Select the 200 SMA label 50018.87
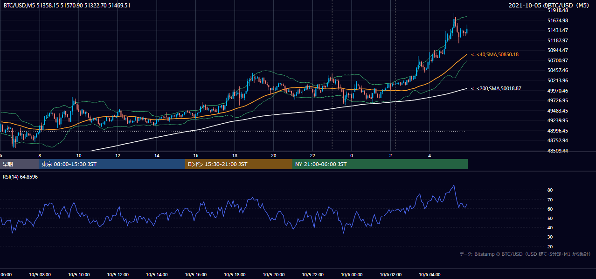596x279 pixels. click(496, 88)
